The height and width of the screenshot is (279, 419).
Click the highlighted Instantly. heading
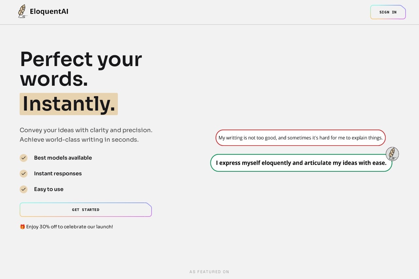[x=69, y=104]
